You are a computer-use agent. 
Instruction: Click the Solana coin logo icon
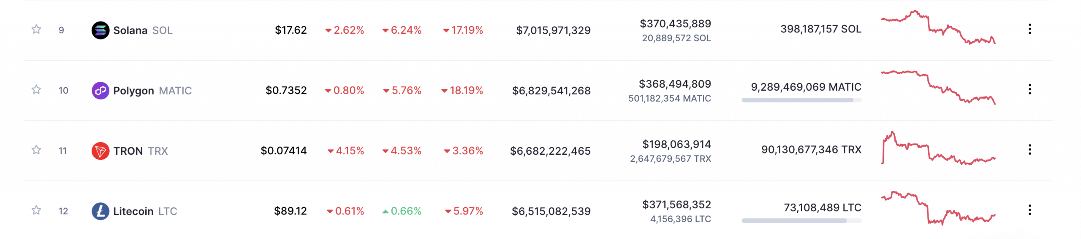pyautogui.click(x=100, y=30)
